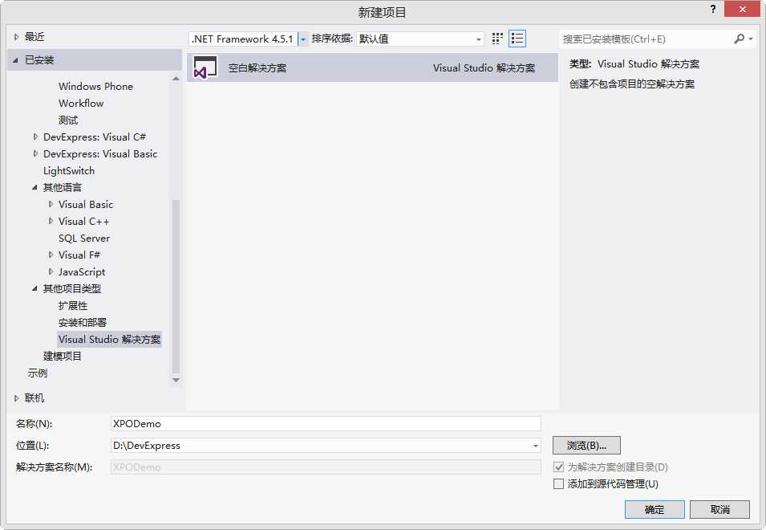Open the .NET Framework 4.5.1 version dropdown
Image resolution: width=766 pixels, height=530 pixels.
[302, 39]
